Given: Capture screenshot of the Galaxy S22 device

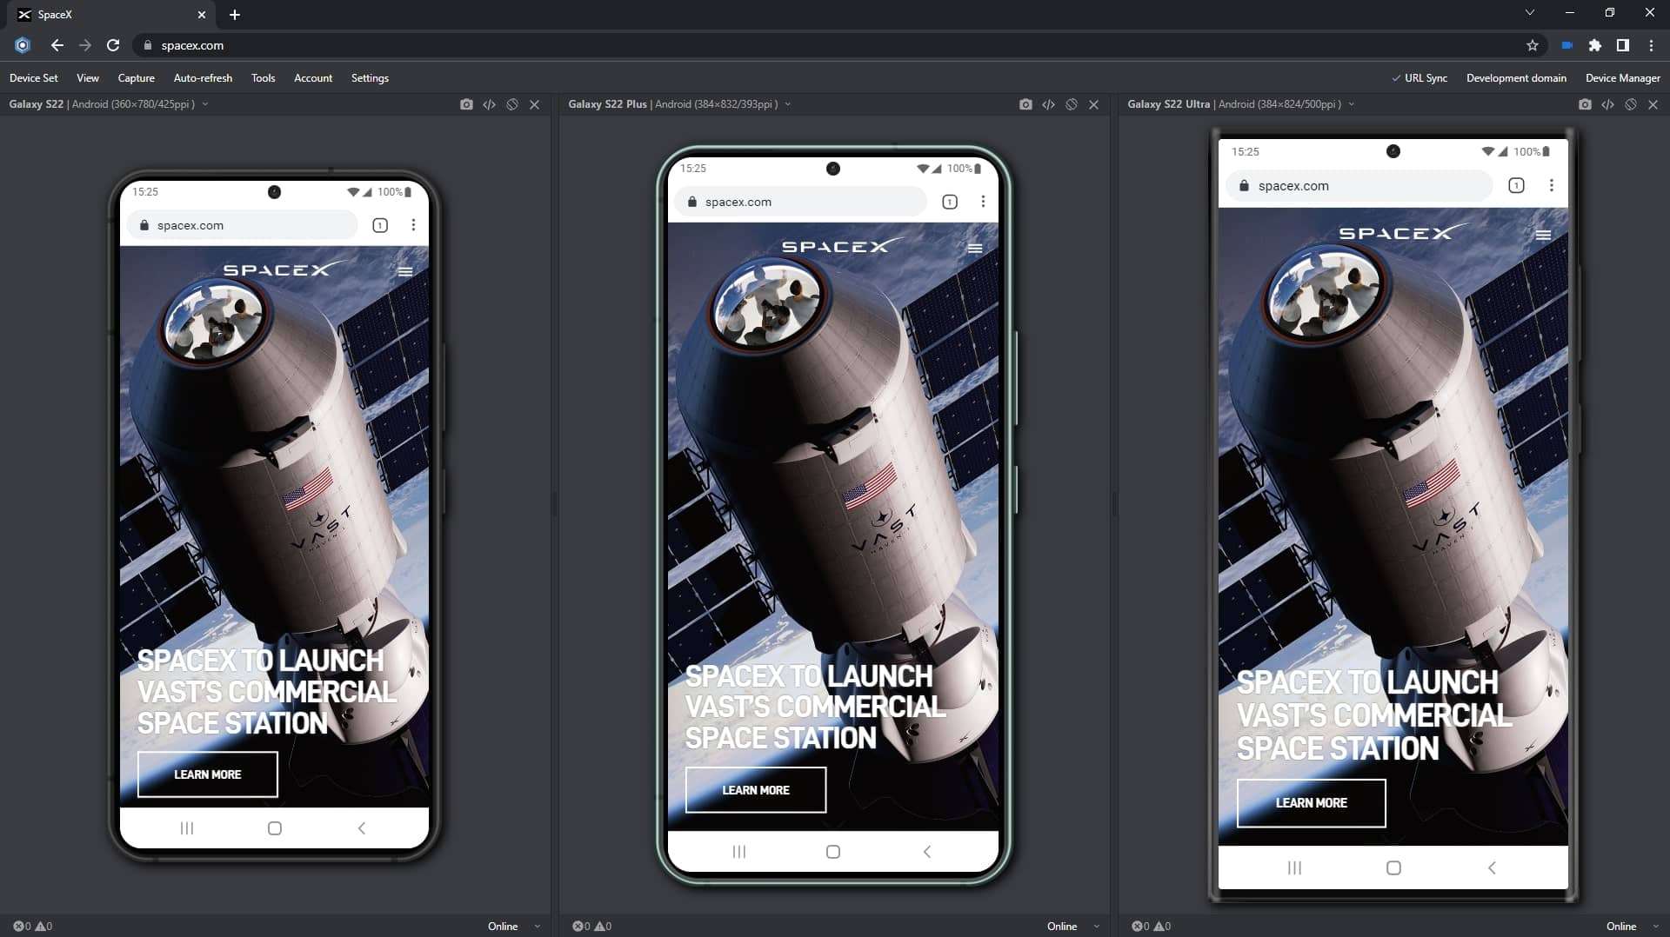Looking at the screenshot, I should 466,104.
